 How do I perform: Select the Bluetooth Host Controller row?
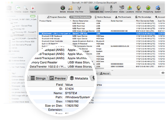point(102,41)
